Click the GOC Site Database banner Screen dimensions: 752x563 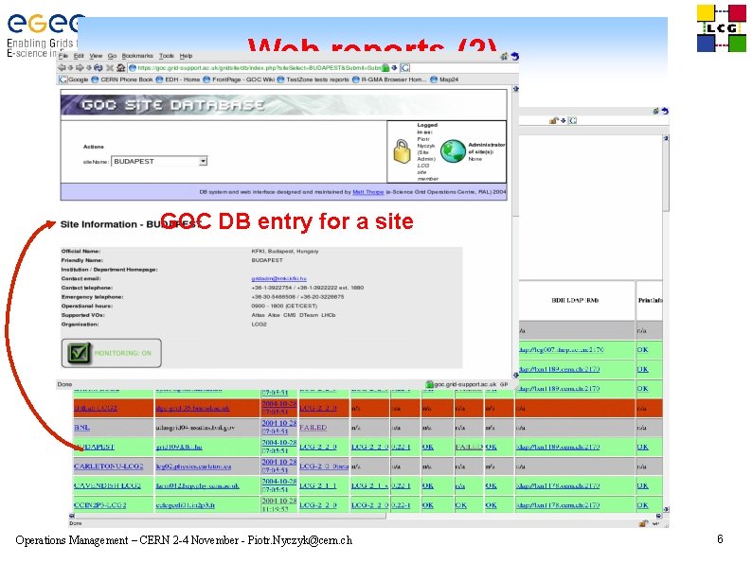coord(283,105)
